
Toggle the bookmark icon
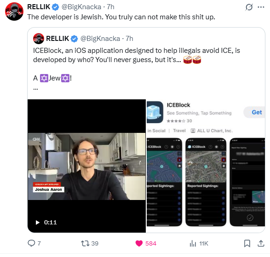pyautogui.click(x=247, y=243)
